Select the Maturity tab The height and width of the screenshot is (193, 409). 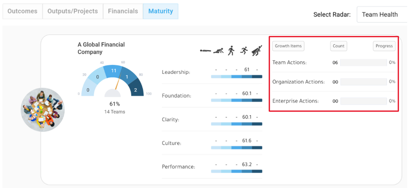161,11
